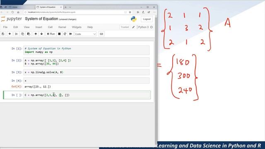Move selected cell down arrow

pos(41,34)
